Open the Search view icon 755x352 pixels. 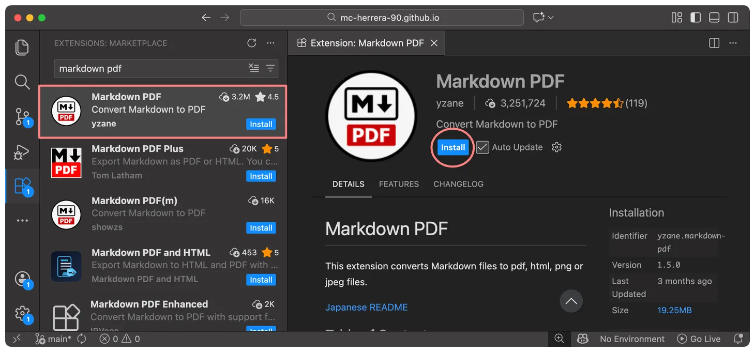click(x=22, y=82)
